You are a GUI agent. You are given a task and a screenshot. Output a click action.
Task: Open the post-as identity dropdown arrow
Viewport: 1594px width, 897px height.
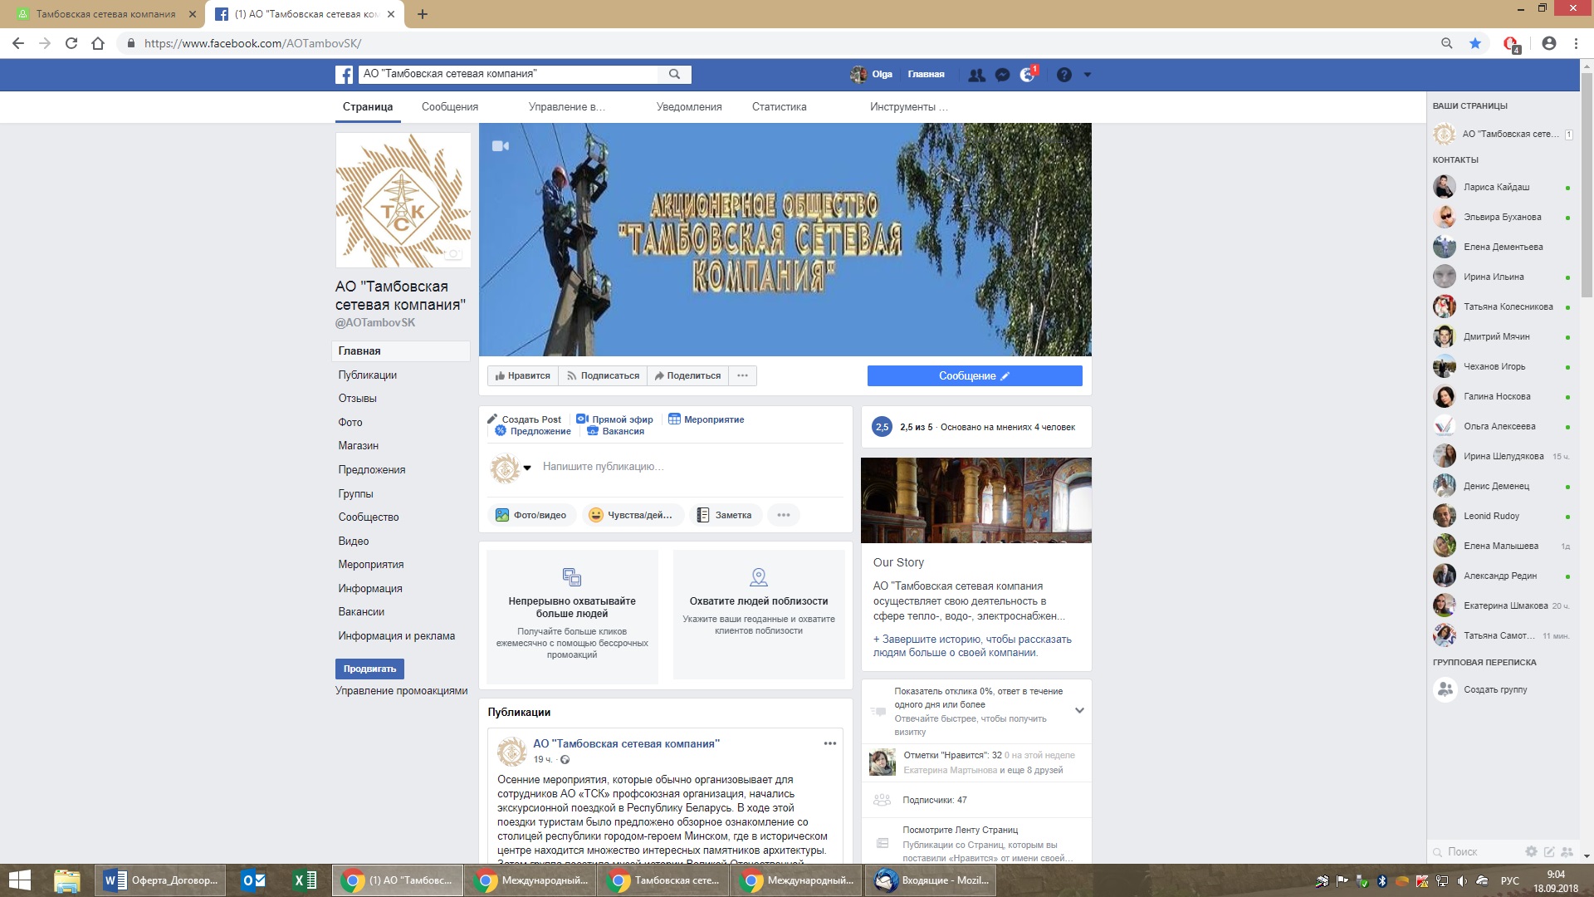pyautogui.click(x=527, y=468)
